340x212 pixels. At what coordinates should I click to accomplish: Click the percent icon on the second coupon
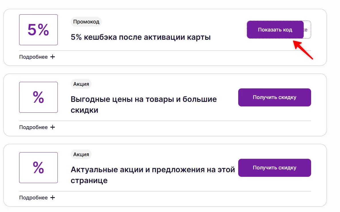[x=38, y=97]
